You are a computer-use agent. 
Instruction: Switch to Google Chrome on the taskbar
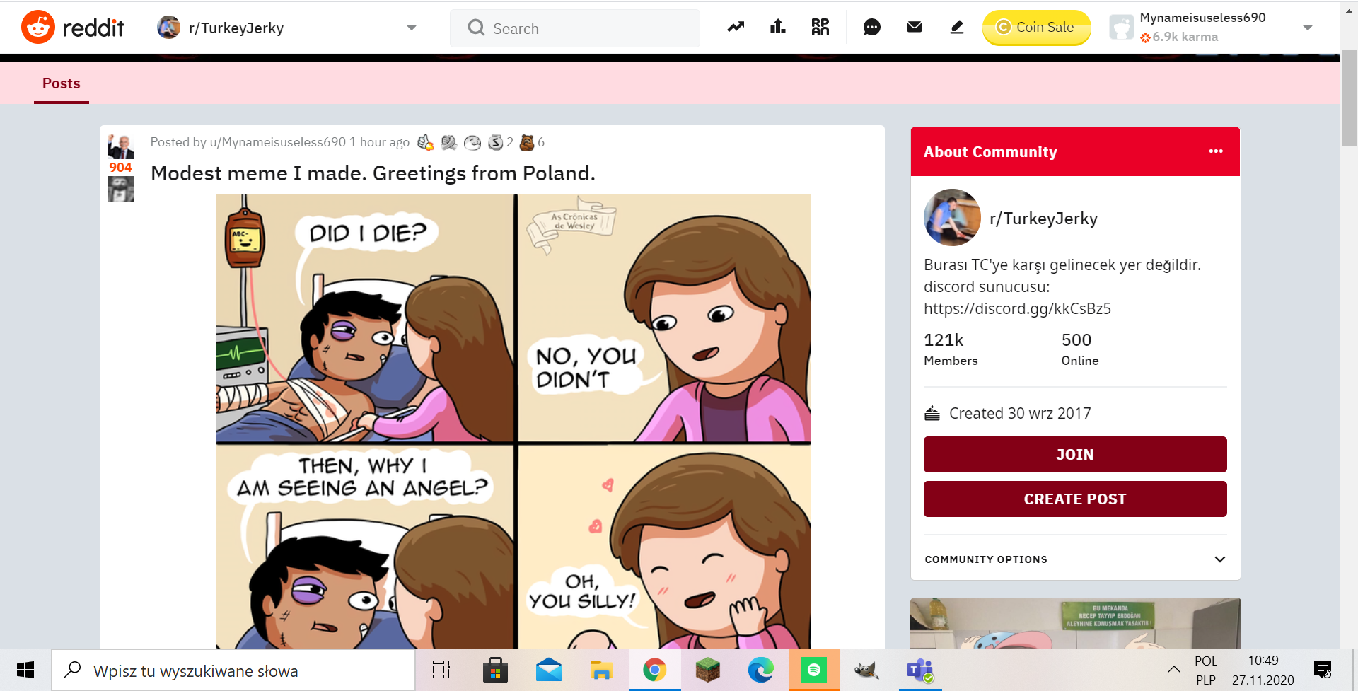pos(654,670)
